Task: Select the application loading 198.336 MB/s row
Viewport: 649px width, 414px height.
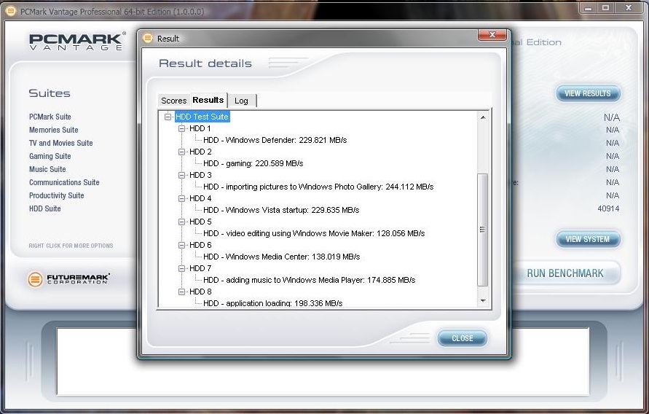Action: pos(272,303)
